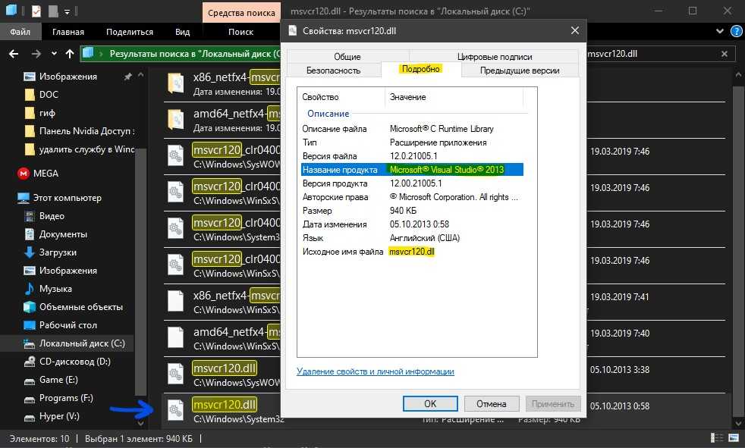Click the x86_netfx4 folder icon at top of results
Screen dimensions: 745x448
[x=176, y=83]
